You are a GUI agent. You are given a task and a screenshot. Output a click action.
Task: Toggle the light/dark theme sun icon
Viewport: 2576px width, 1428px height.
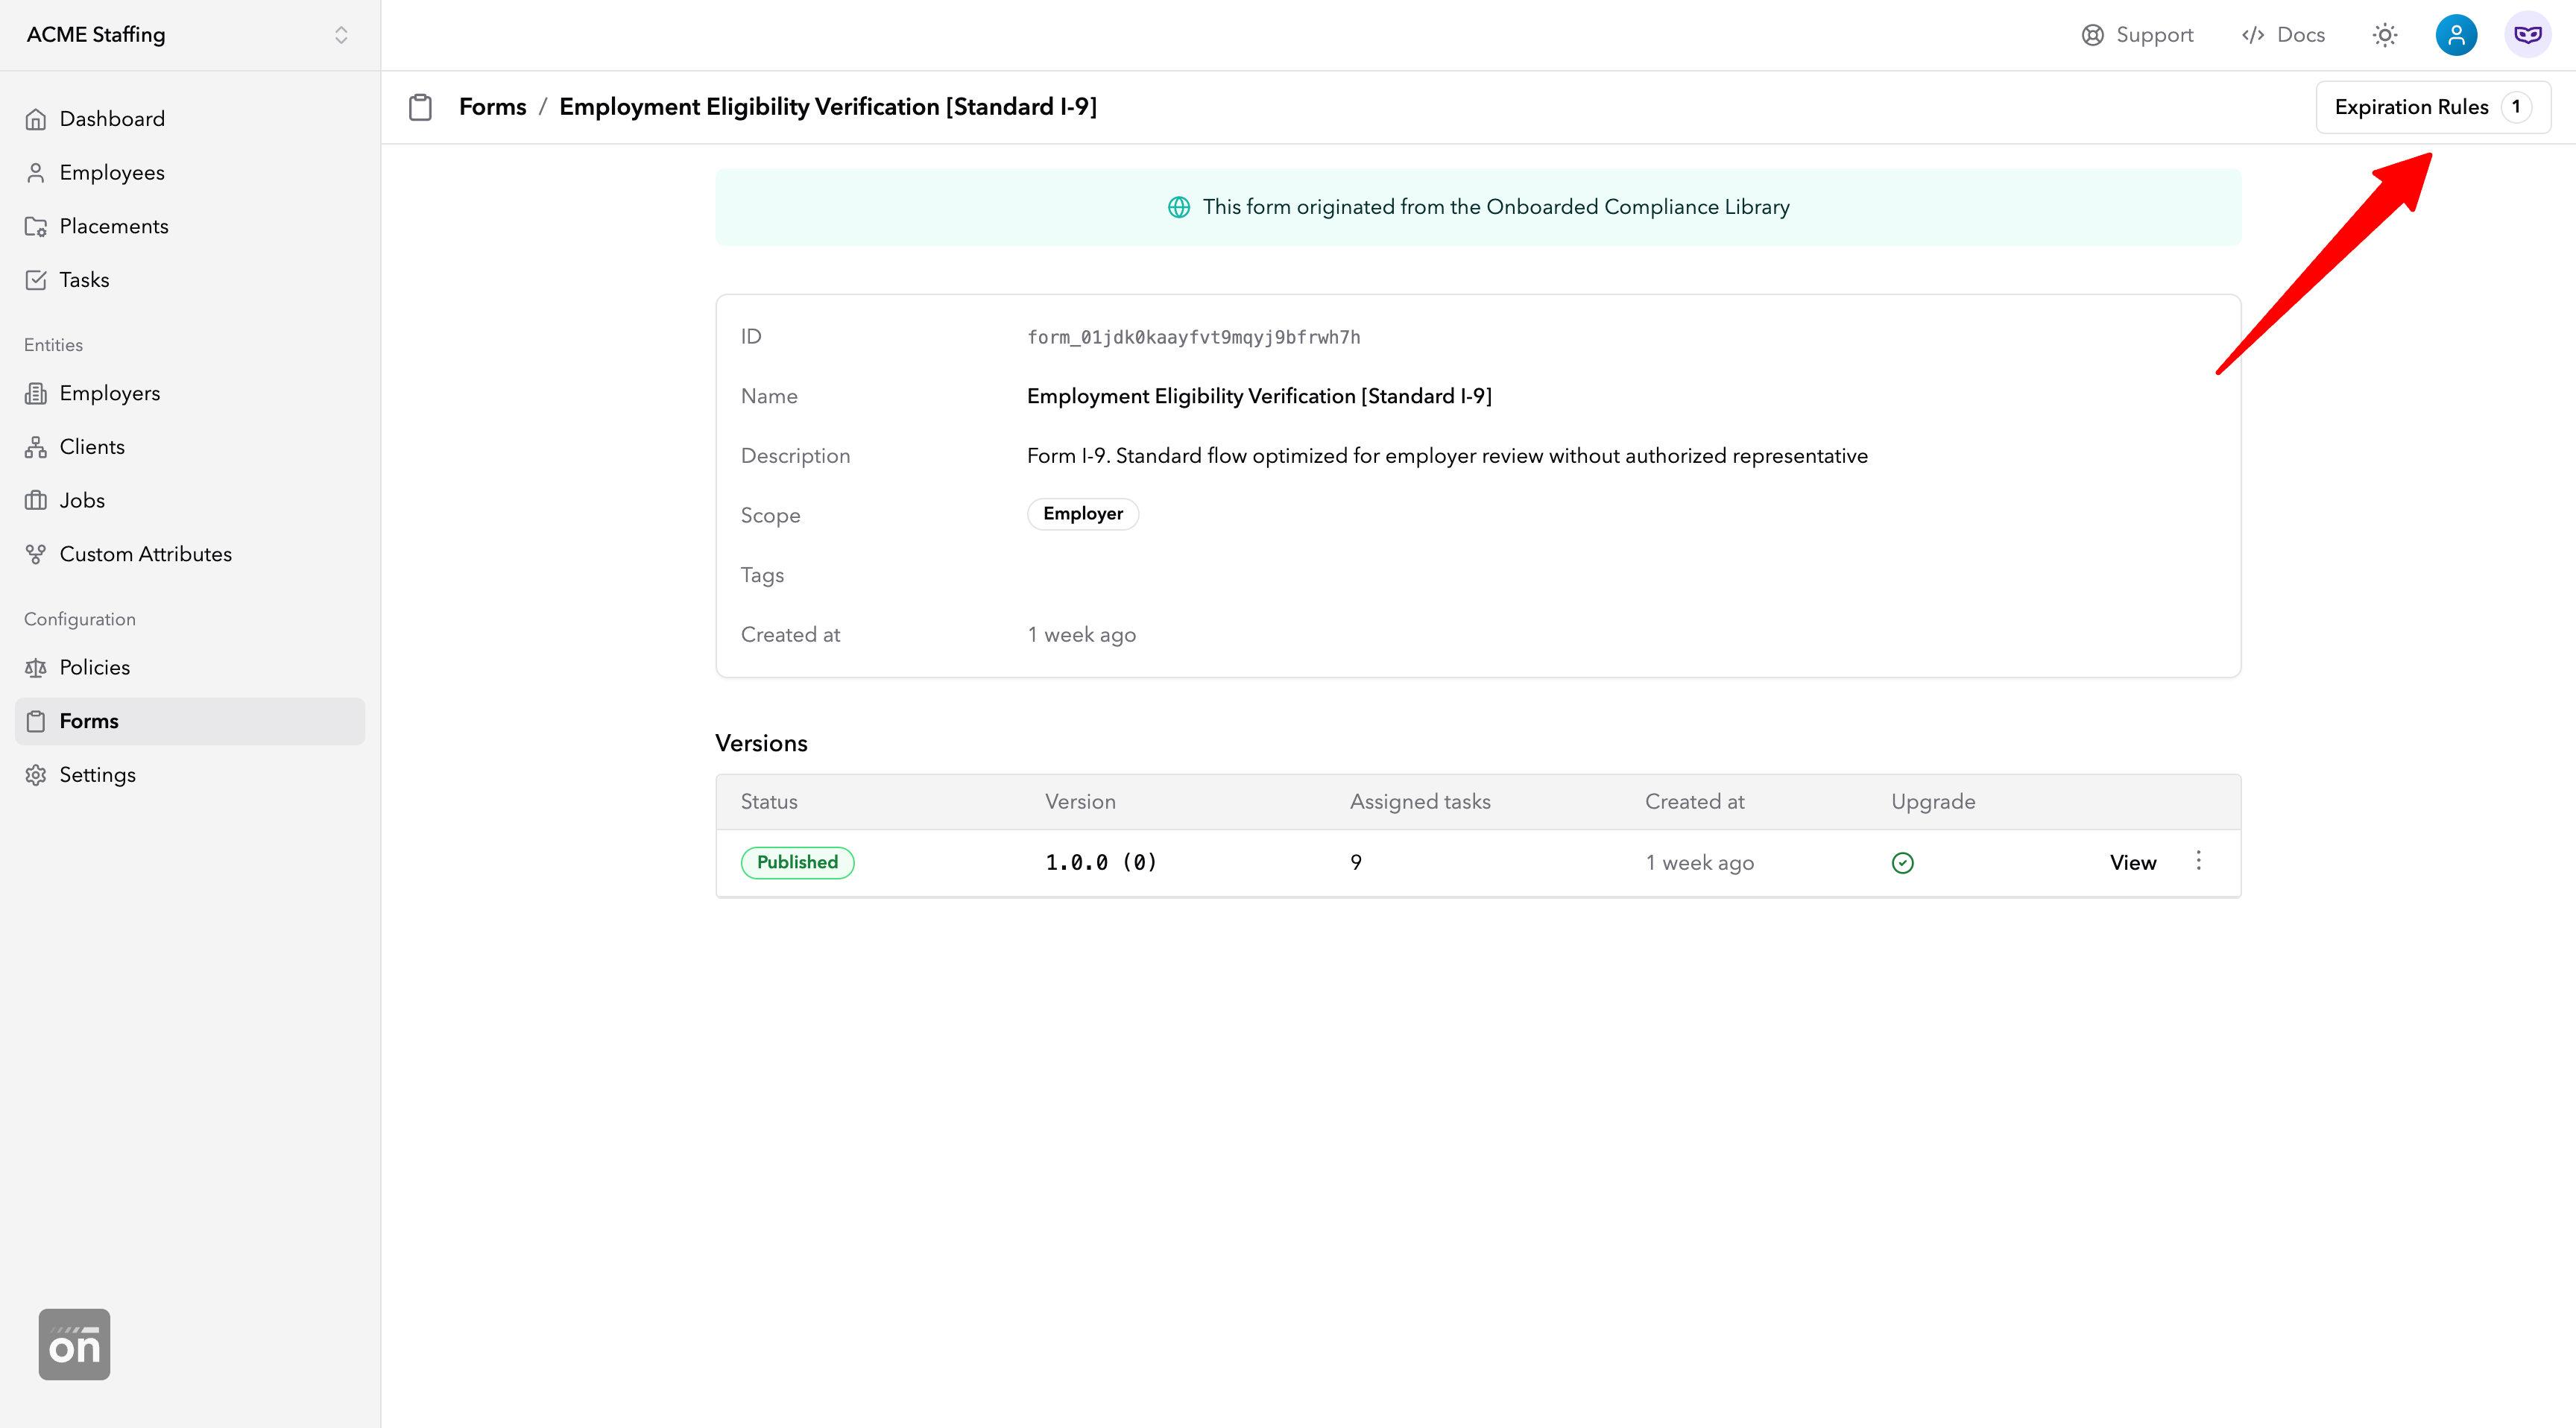(2385, 35)
